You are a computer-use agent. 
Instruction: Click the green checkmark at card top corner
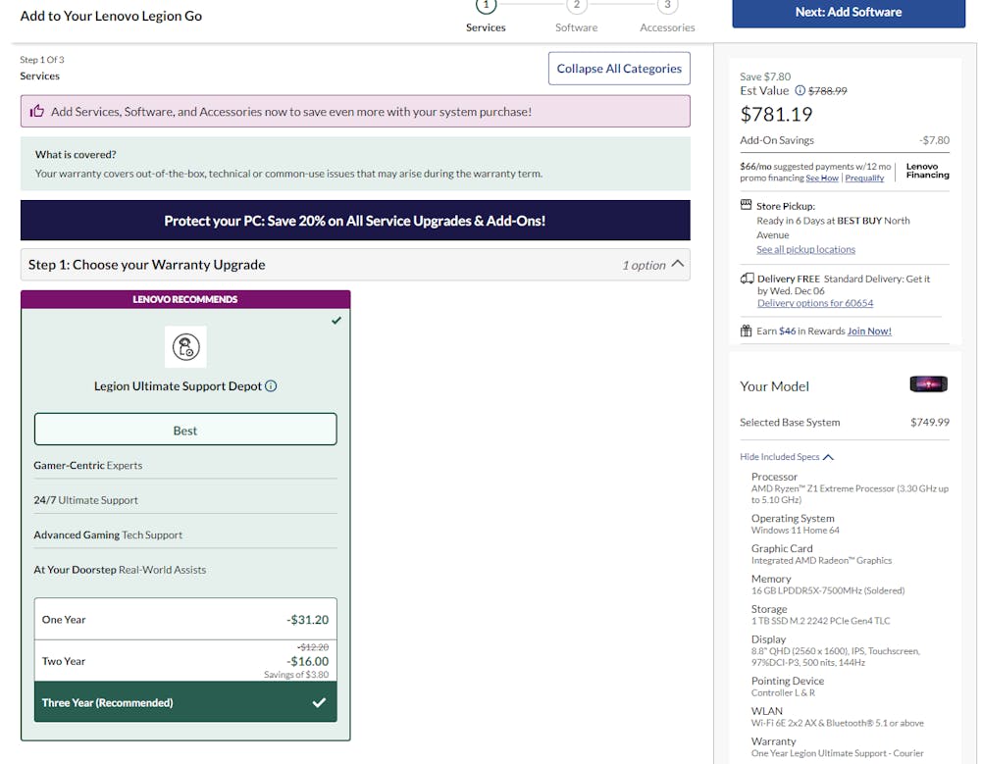click(336, 321)
